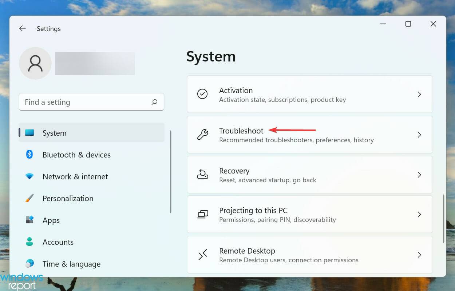The image size is (455, 291).
Task: Click the Activation checkmark badge icon
Action: (x=203, y=94)
